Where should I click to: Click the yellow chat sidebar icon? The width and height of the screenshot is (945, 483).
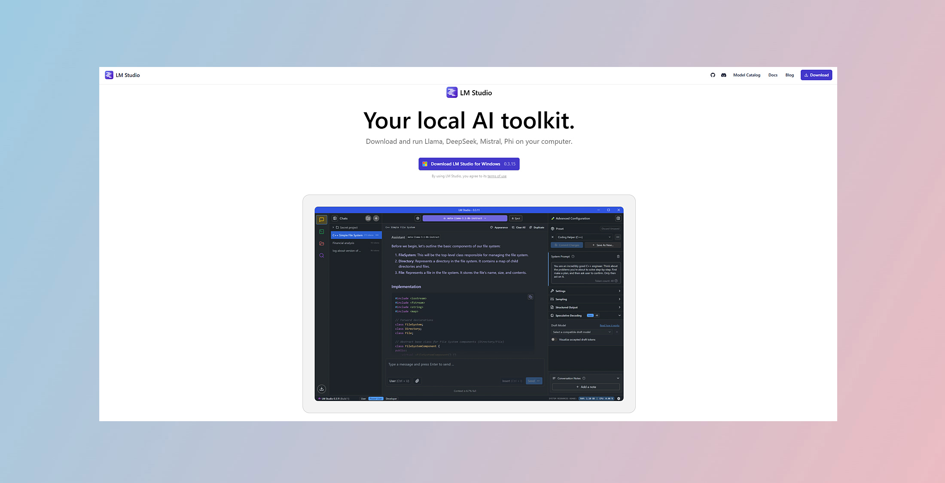tap(321, 219)
